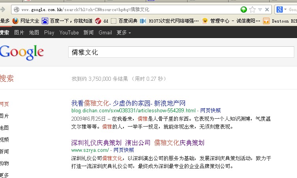Open 新闻 in Google top bar

tap(88, 33)
